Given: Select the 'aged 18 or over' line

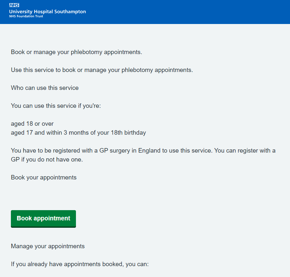Looking at the screenshot, I should tap(32, 123).
